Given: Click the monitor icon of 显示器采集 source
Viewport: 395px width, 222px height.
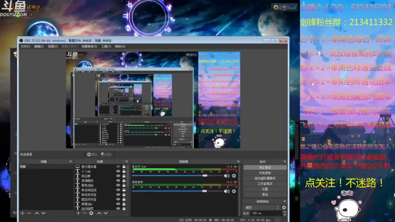Looking at the screenshot, I should (78, 167).
